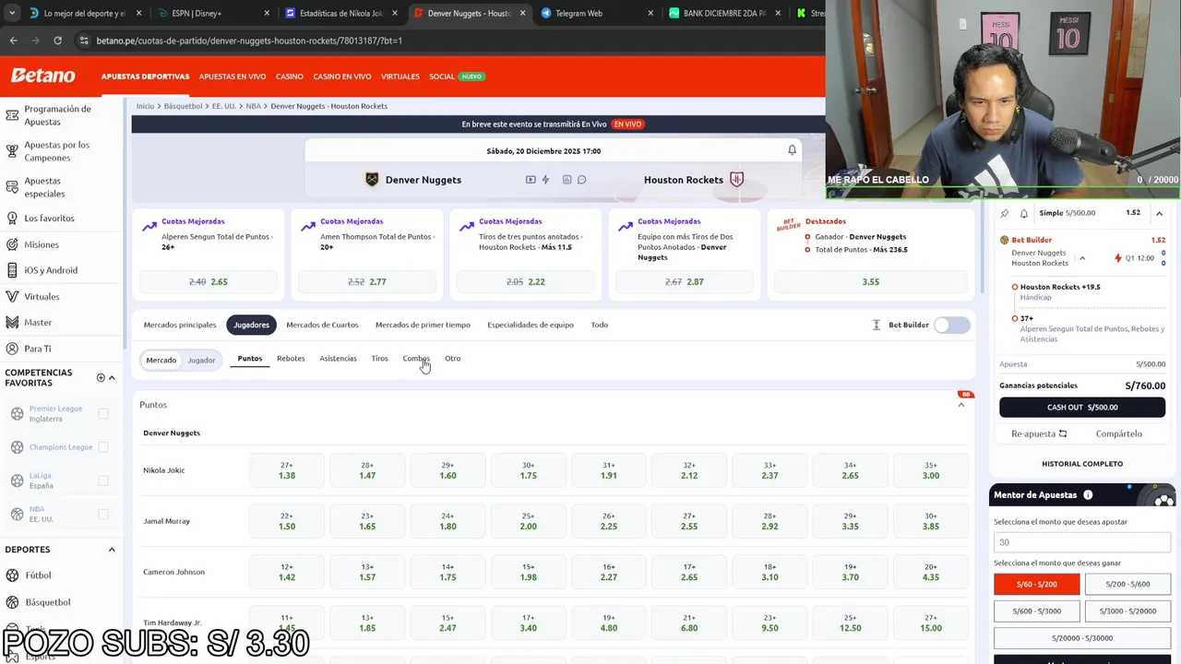The image size is (1181, 664).
Task: Check the Premier League Inglaterra checkbox
Action: [103, 414]
